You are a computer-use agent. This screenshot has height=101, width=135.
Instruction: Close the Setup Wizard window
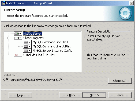[132, 3]
